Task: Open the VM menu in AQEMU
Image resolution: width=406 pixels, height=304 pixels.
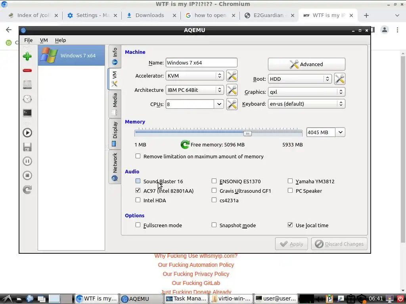Action: (x=44, y=40)
